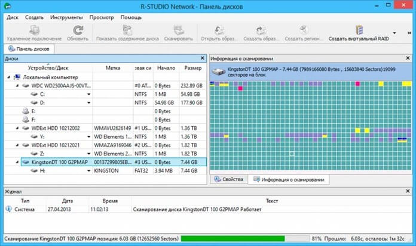This screenshot has height=246, width=416.
Task: Open the dropdown arrow for drive H:
Action: (x=88, y=171)
